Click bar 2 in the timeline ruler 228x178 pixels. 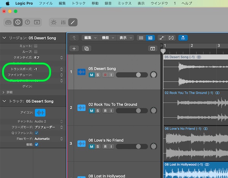coord(192,46)
